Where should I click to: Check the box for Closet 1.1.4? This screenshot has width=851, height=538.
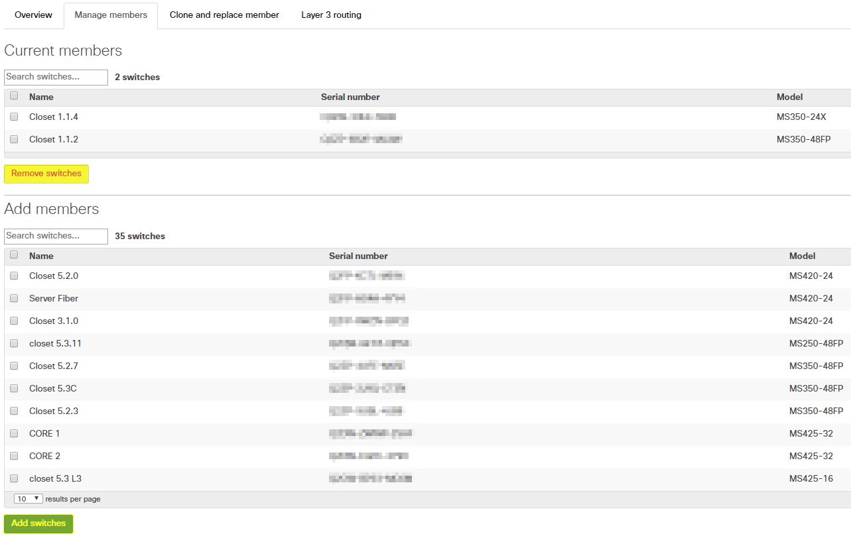tap(14, 117)
